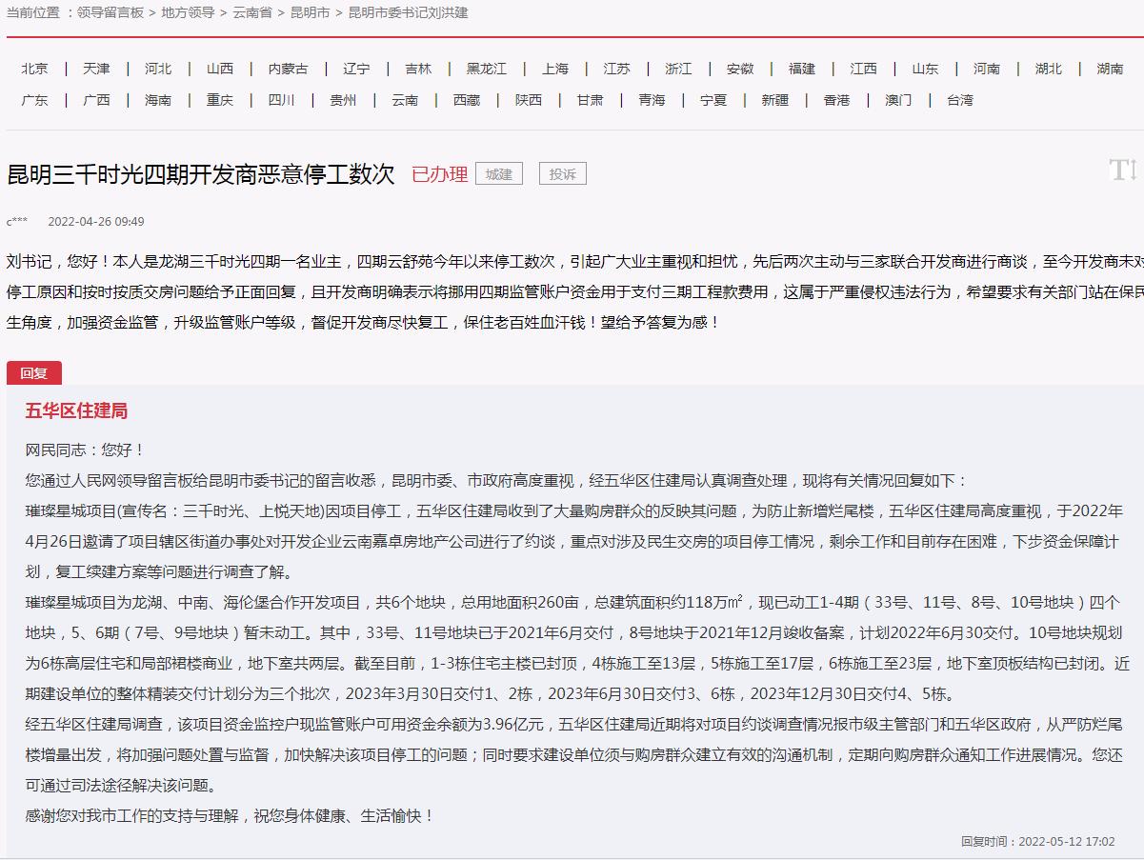The height and width of the screenshot is (860, 1144).
Task: Go to 地方领导 in the breadcrumb
Action: [188, 13]
